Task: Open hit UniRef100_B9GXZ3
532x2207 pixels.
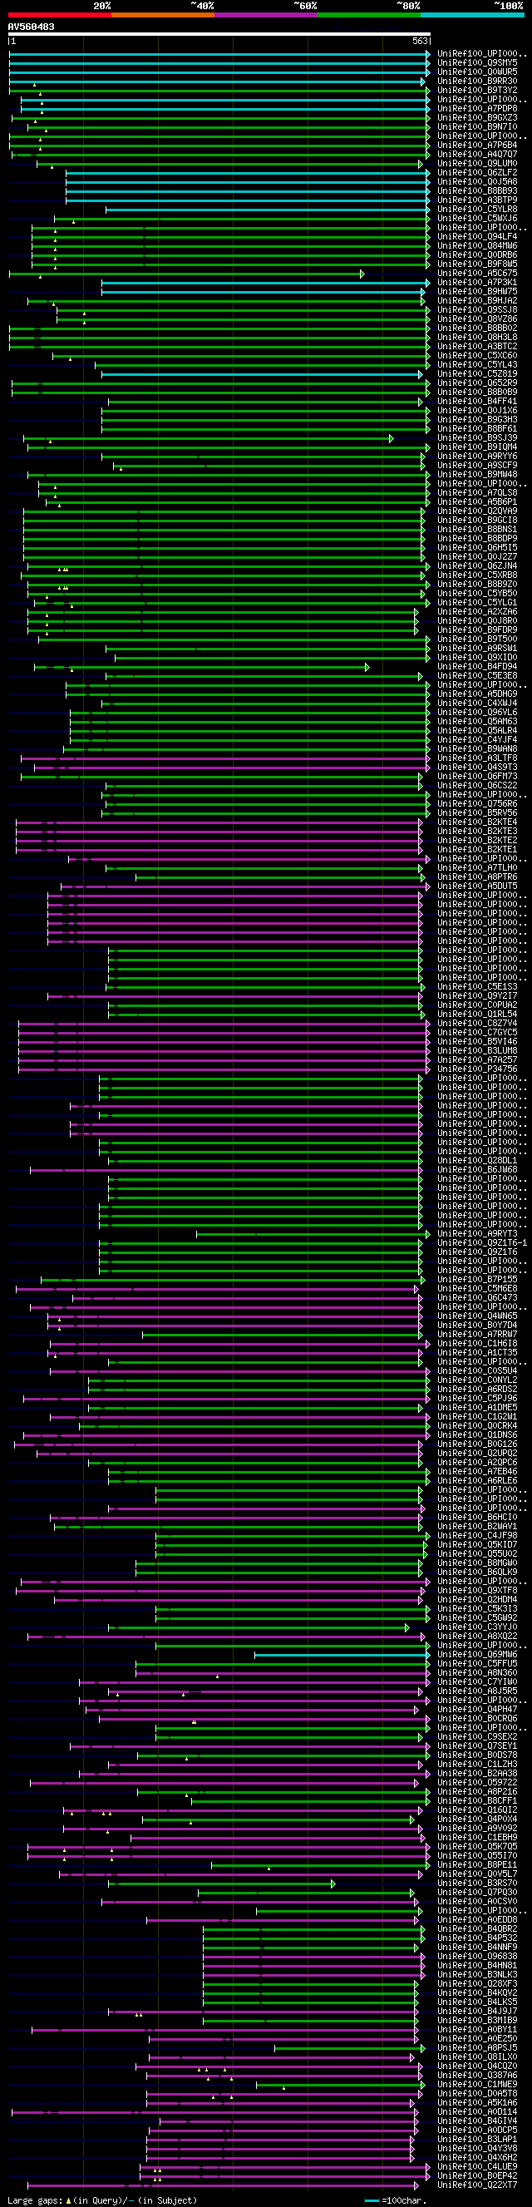Action: point(477,117)
